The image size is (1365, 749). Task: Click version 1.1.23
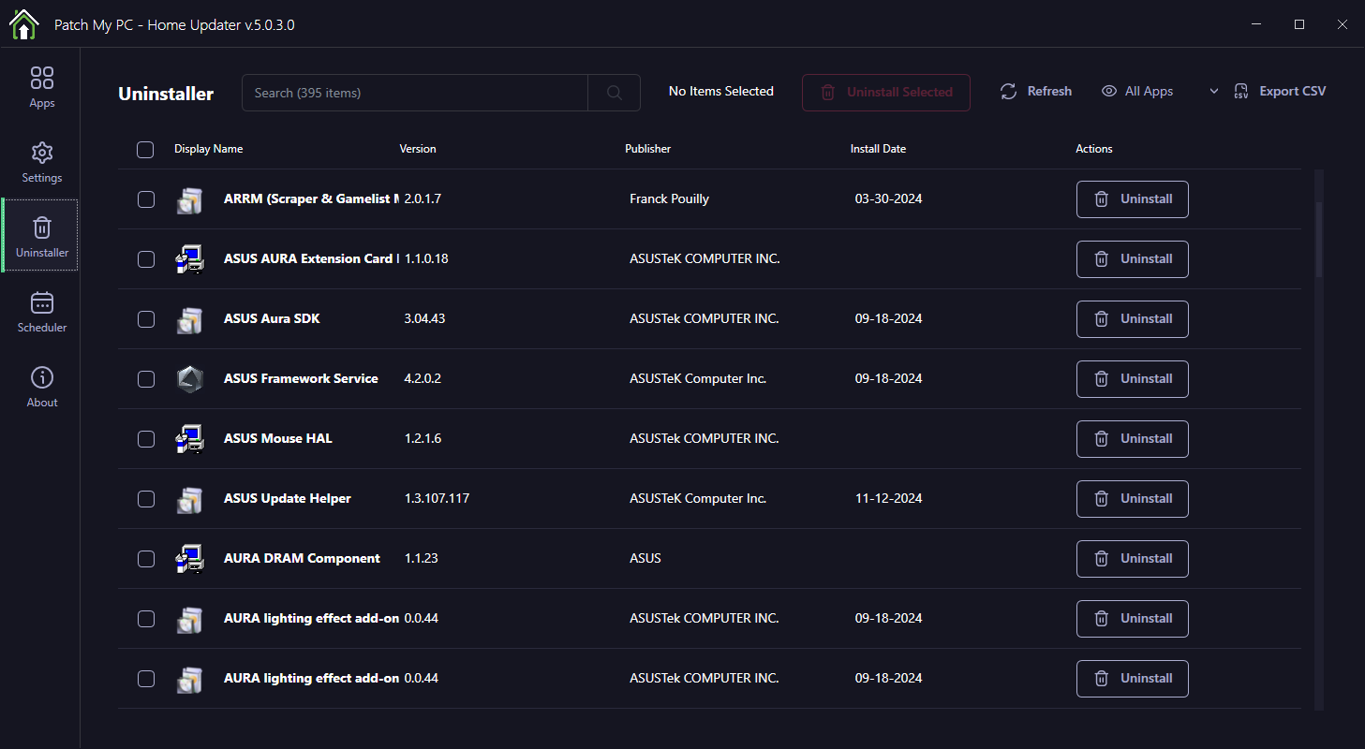tap(421, 558)
